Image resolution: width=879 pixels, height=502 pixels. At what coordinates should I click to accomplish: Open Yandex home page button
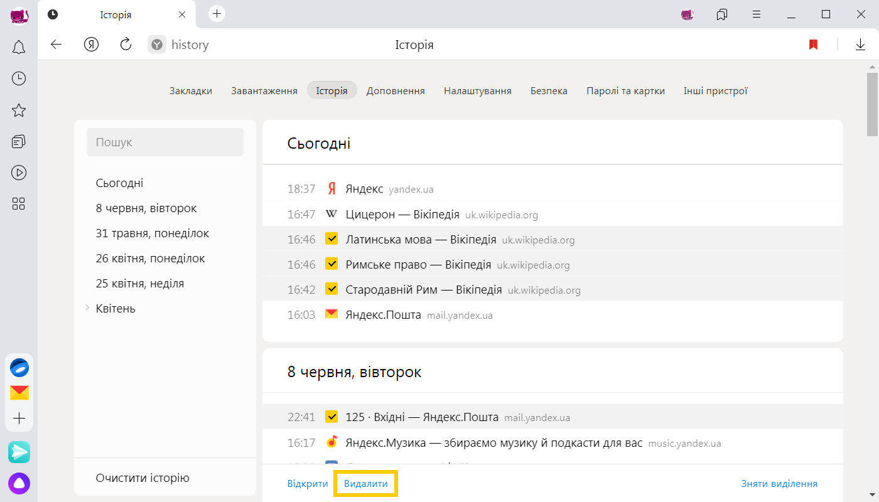[x=92, y=45]
